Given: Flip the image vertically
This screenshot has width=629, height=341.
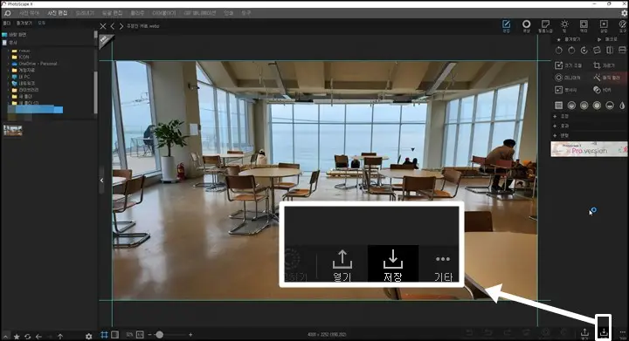Looking at the screenshot, I should (622, 51).
